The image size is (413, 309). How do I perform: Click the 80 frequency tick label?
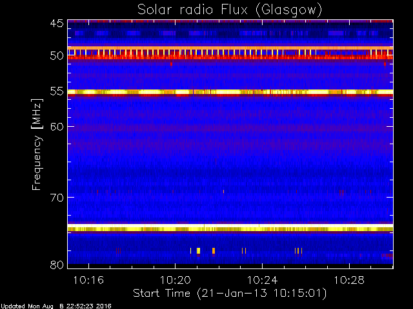coord(57,265)
